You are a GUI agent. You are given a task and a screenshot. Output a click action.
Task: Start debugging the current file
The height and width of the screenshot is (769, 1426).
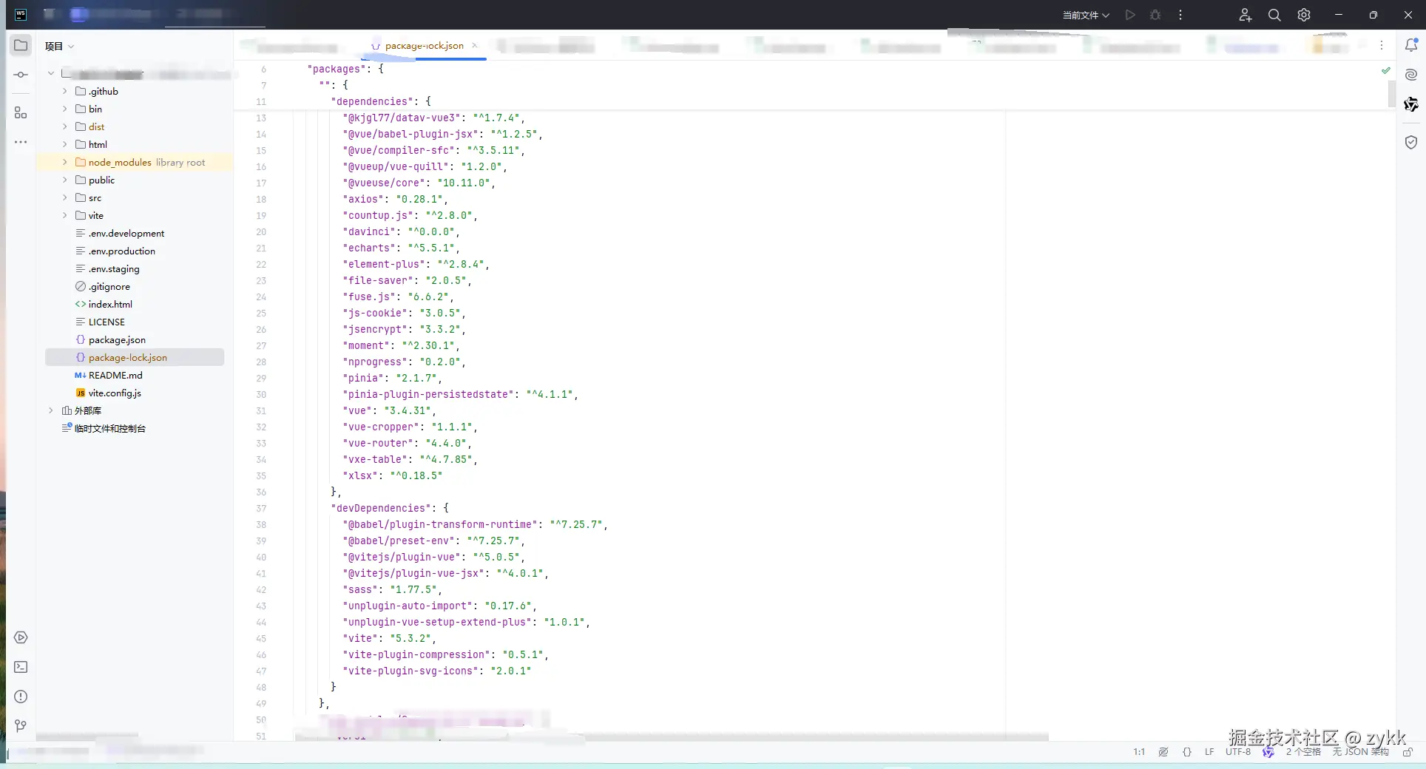tap(1155, 15)
